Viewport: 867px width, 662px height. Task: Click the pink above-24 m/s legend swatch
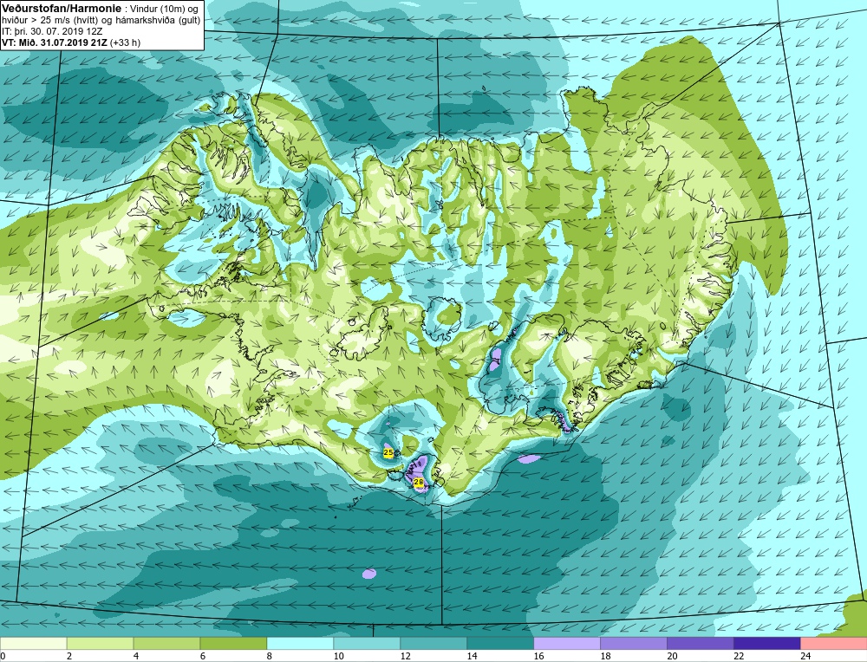[833, 644]
